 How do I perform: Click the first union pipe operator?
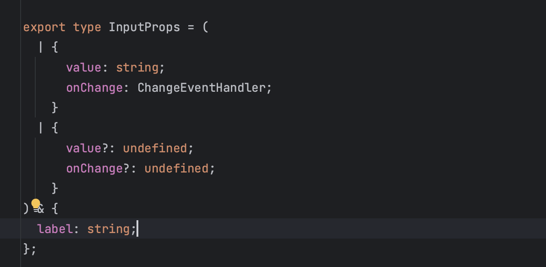tap(41, 47)
